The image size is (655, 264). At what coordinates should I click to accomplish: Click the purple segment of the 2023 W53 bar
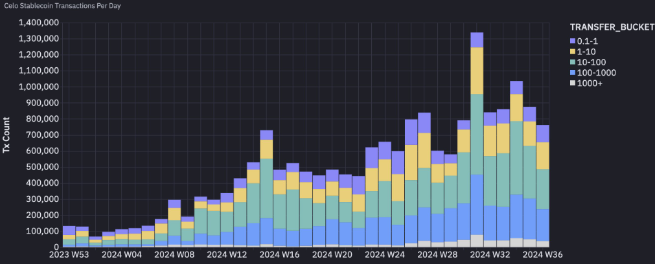[69, 230]
